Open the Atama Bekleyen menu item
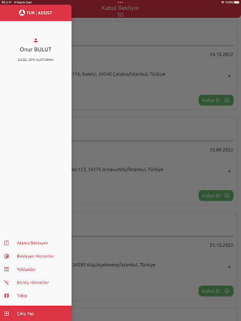The height and width of the screenshot is (321, 241). tap(33, 243)
